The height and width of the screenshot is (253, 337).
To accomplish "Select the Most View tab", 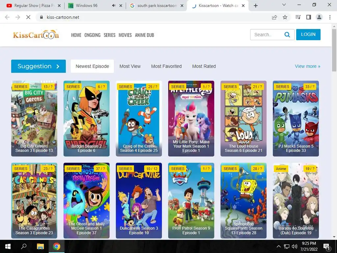I will pyautogui.click(x=130, y=66).
